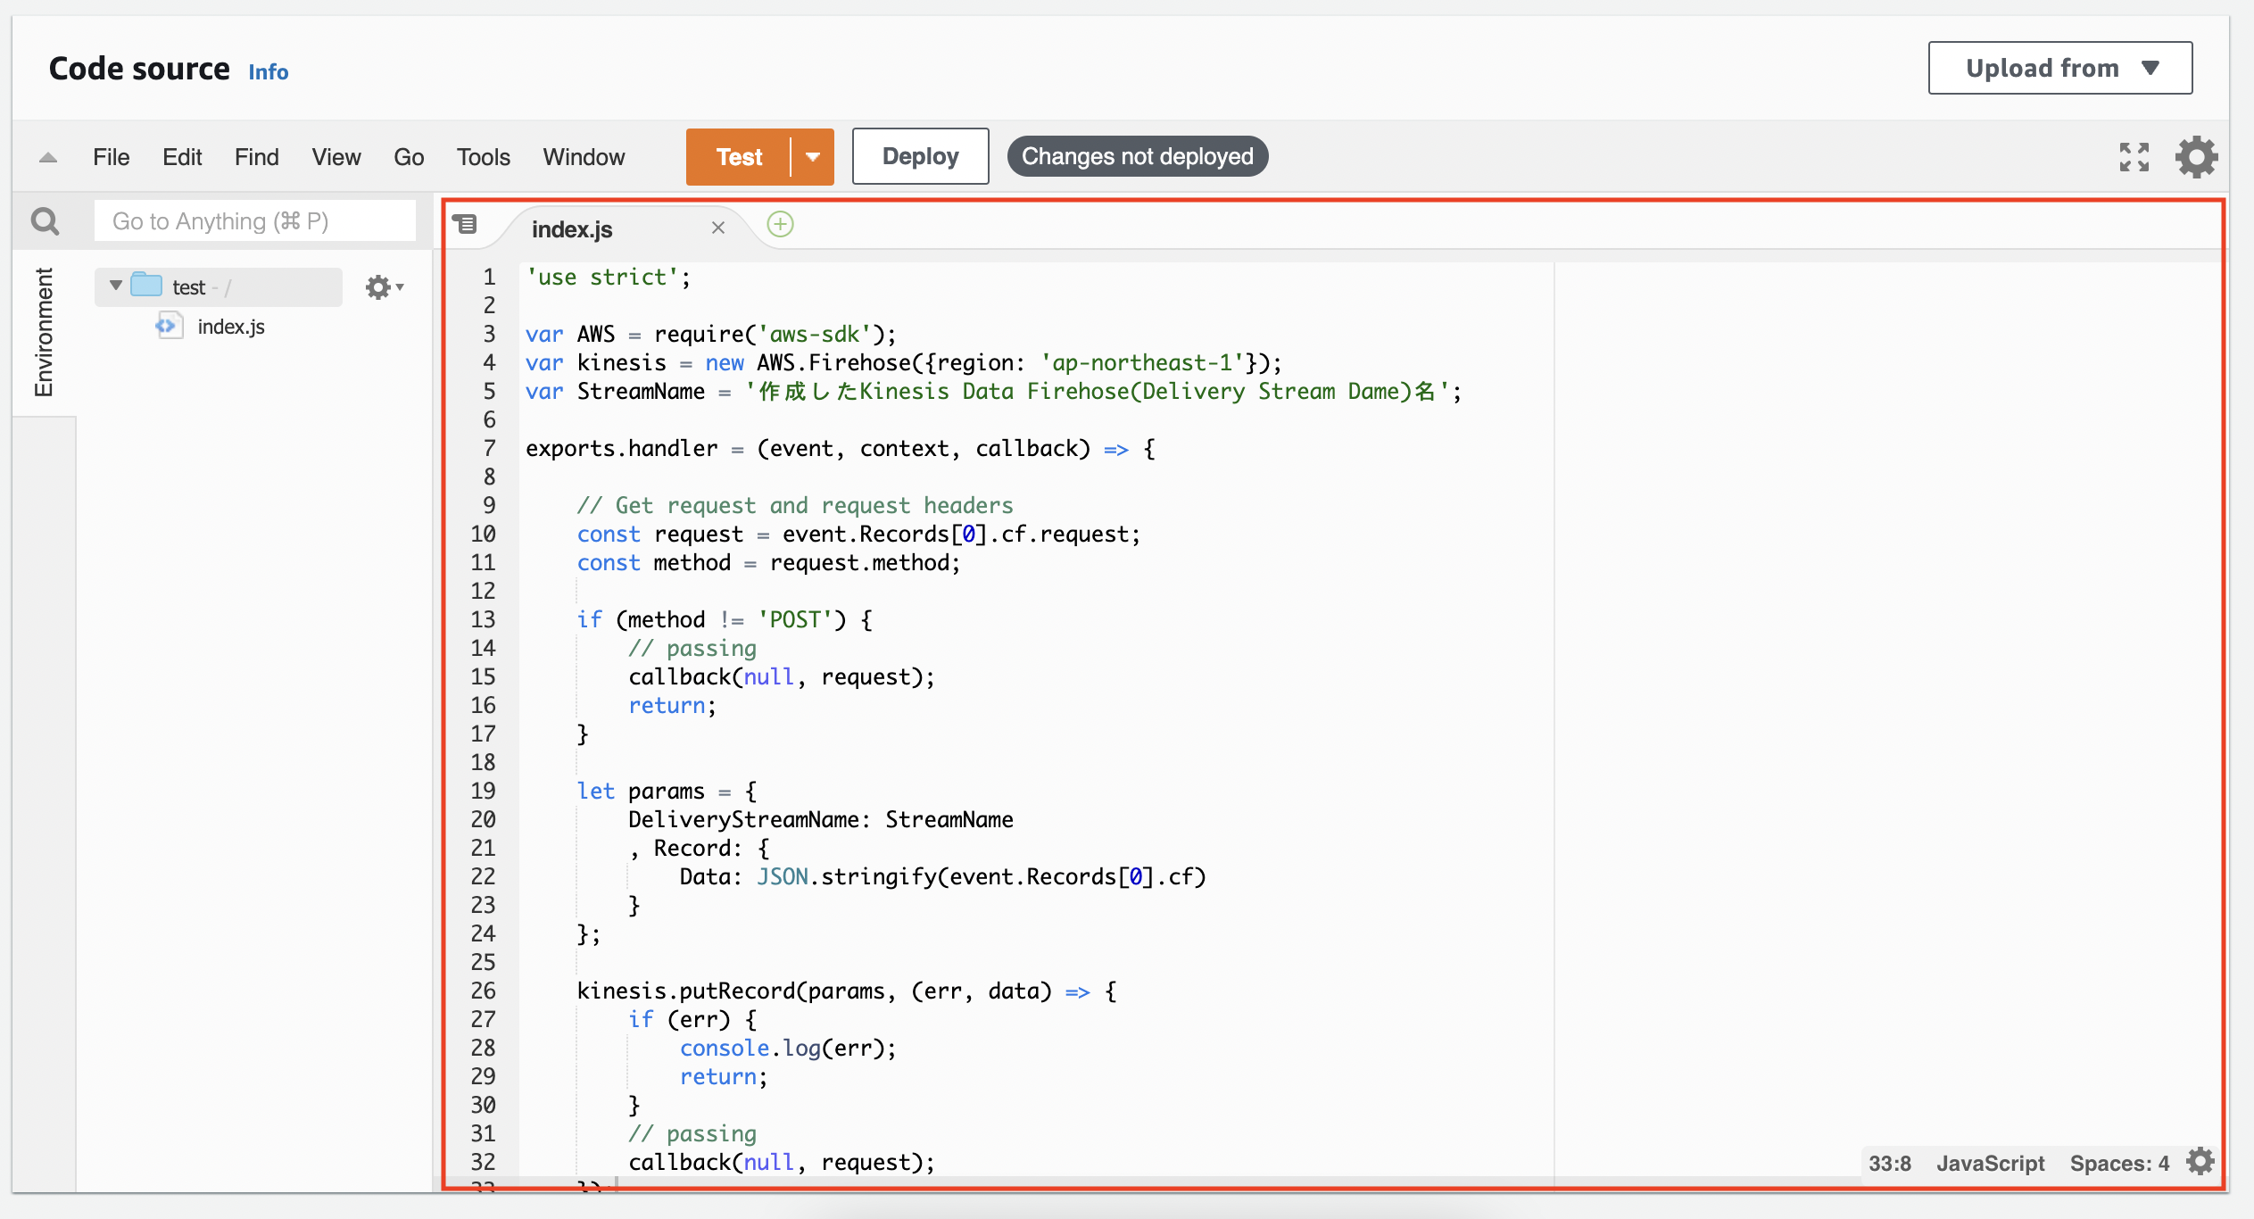Click the 'use strict' line of code
This screenshot has height=1219, width=2254.
click(609, 277)
